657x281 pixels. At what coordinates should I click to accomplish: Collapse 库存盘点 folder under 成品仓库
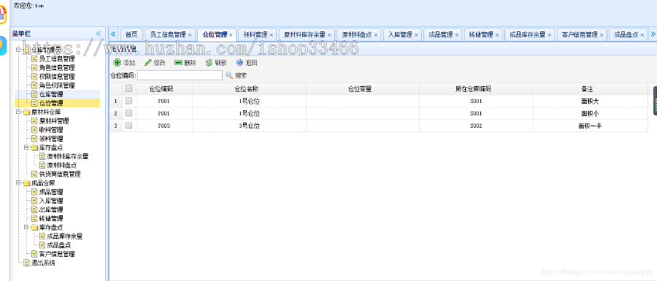pyautogui.click(x=26, y=228)
